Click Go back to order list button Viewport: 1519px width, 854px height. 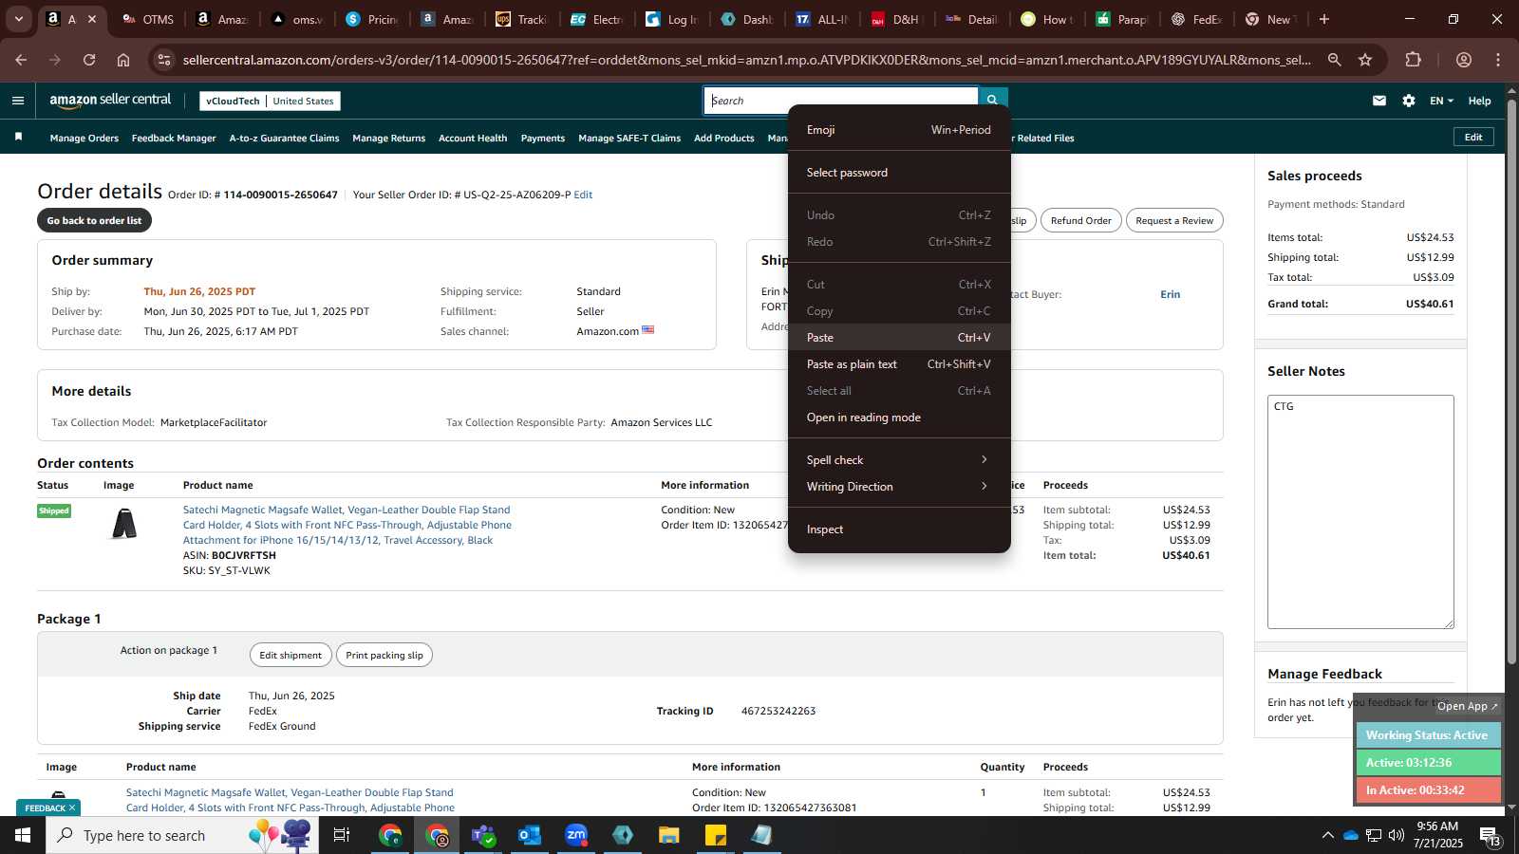pos(94,220)
